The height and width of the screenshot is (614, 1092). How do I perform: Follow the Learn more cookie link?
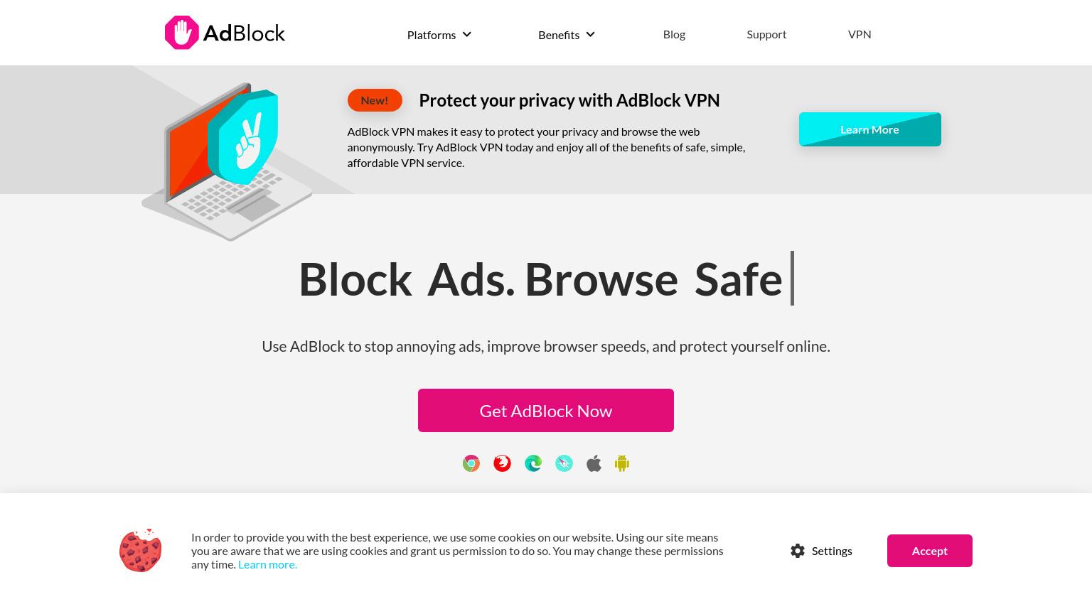pyautogui.click(x=267, y=564)
